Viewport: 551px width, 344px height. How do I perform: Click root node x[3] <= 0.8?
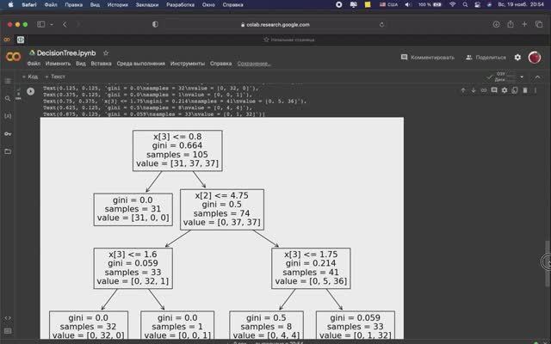pos(177,150)
